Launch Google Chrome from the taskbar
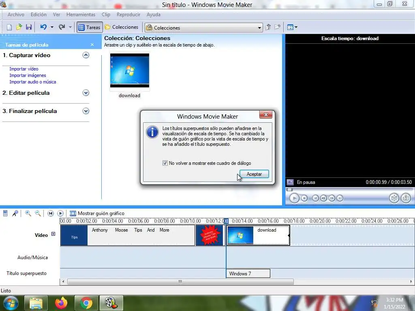The height and width of the screenshot is (311, 415). (x=86, y=303)
